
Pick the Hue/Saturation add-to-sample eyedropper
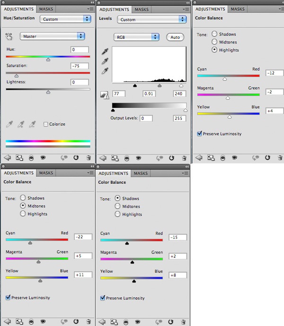click(21, 124)
